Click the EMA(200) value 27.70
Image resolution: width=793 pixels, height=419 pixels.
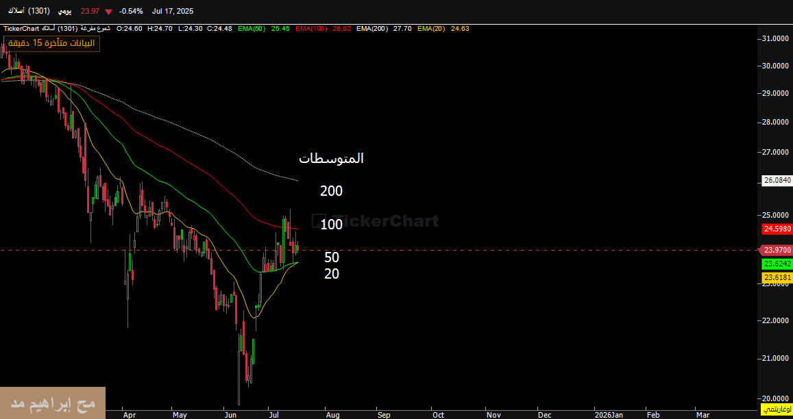402,29
